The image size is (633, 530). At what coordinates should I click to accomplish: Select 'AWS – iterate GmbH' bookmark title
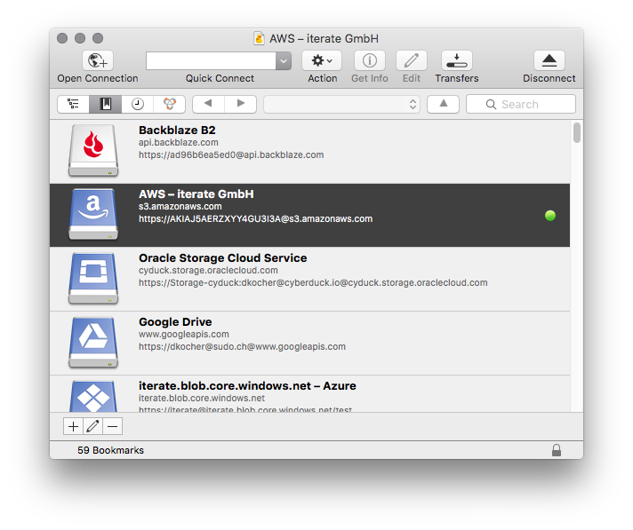pos(196,194)
